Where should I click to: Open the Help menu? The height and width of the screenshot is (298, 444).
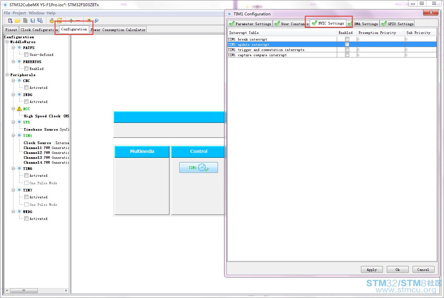coord(51,13)
